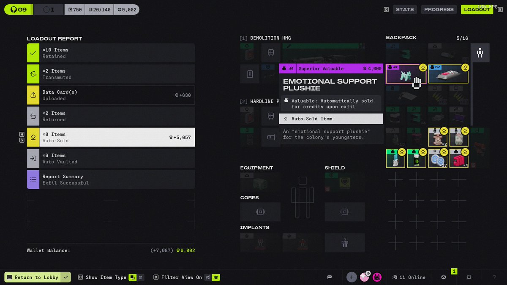Viewport: 507px width, 285px height.
Task: Open the Data Card(s) Uploaded row
Action: coord(111,95)
